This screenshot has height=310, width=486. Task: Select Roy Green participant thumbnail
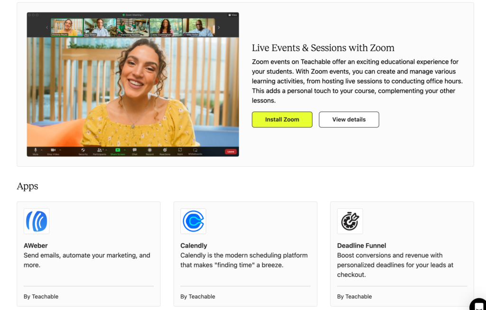point(100,27)
